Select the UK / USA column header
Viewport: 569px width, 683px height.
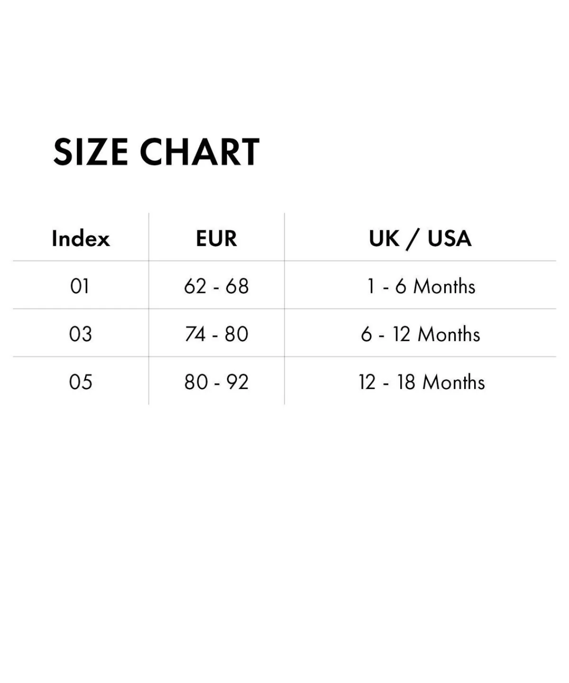coord(420,238)
